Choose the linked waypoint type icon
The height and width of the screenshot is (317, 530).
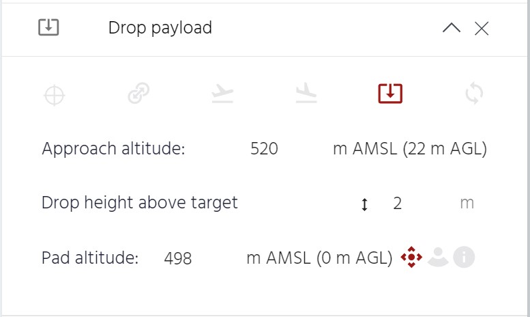138,93
